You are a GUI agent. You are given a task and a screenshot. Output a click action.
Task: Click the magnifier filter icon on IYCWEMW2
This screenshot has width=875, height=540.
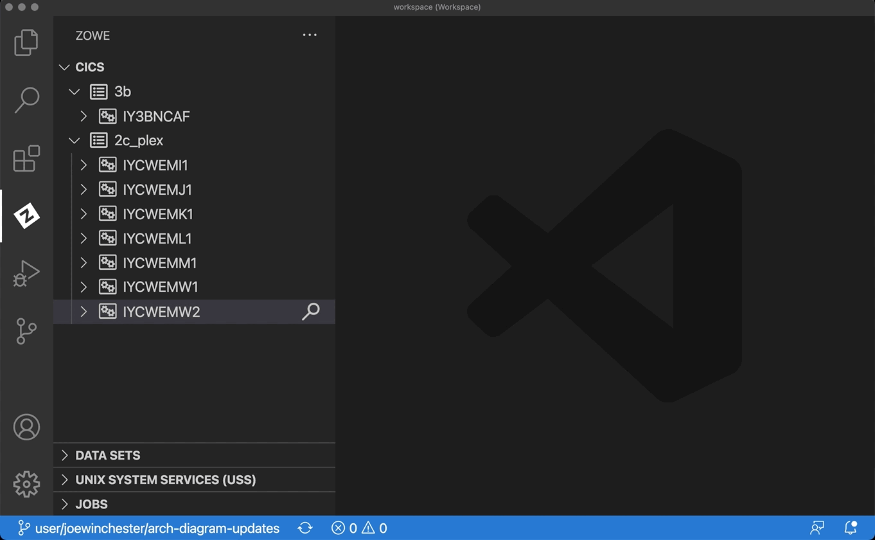311,311
